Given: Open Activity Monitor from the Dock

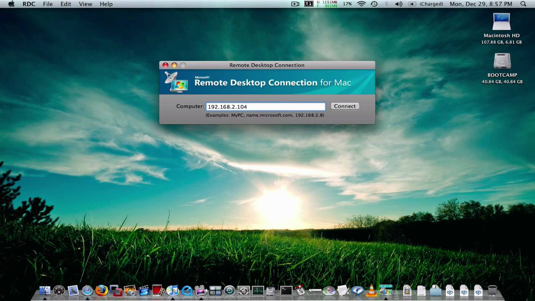Looking at the screenshot, I should click(x=258, y=290).
